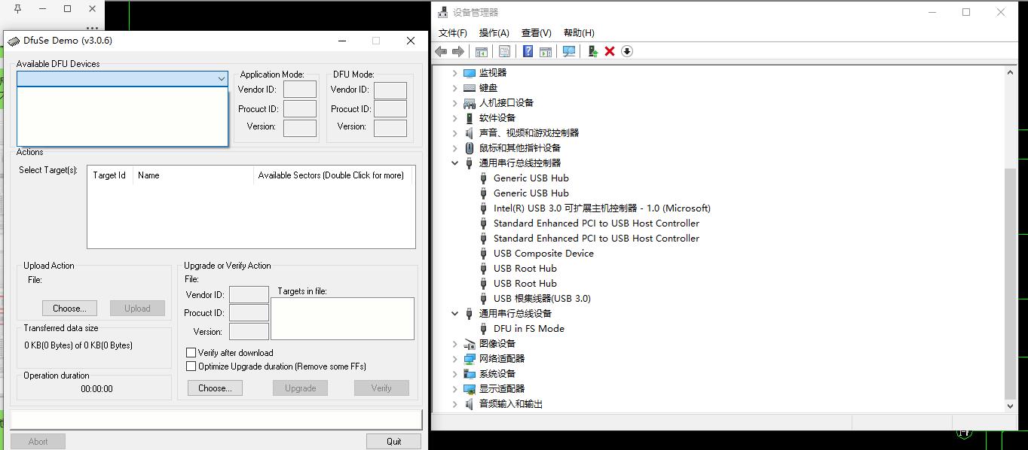Click the Upgrade section Version field
Viewport: 1028px width, 450px height.
(x=249, y=332)
